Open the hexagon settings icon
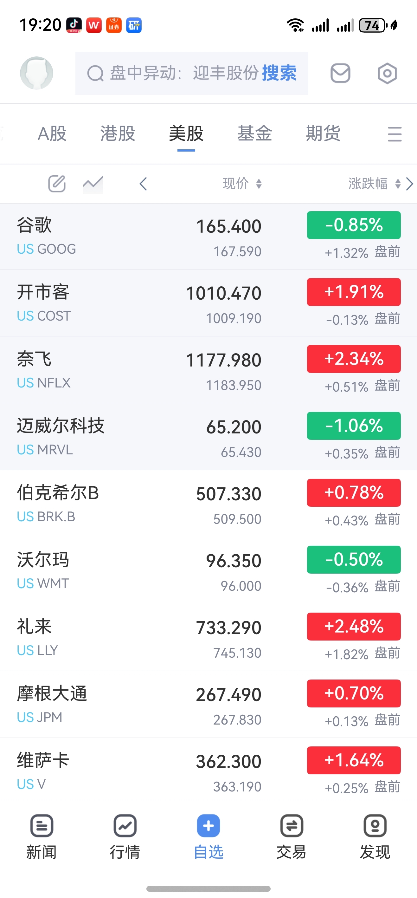Screen dimensions: 417x898 pyautogui.click(x=387, y=73)
